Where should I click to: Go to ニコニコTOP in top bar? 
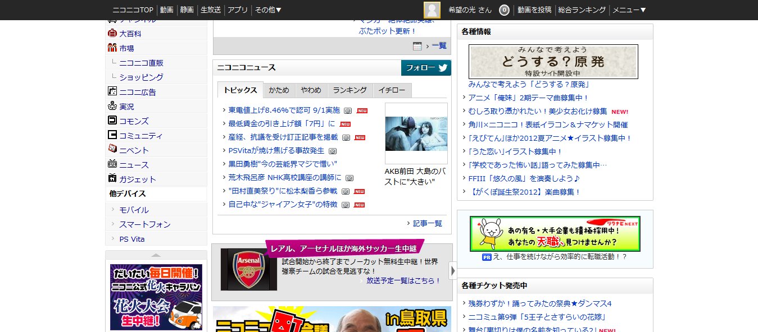133,10
